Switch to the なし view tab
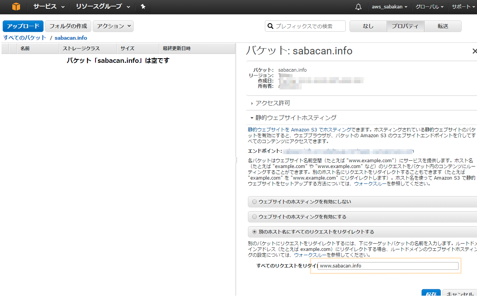The image size is (477, 296). pos(368,26)
